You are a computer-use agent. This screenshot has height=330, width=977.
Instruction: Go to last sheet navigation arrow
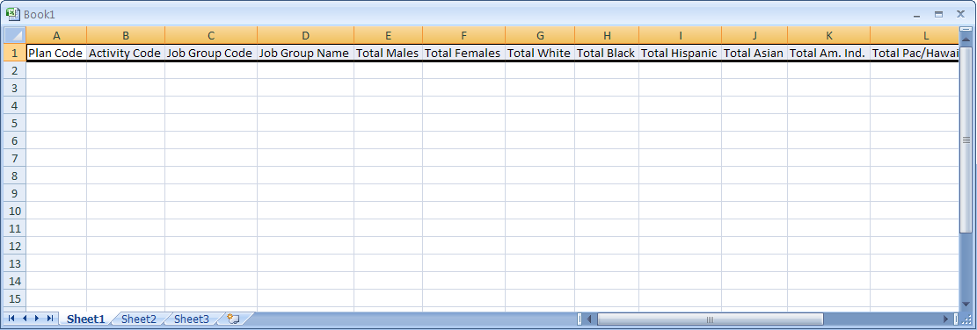[x=50, y=319]
